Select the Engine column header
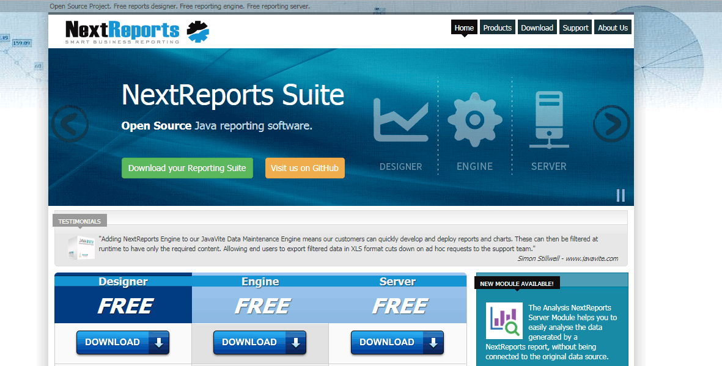The height and width of the screenshot is (366, 722). click(260, 281)
